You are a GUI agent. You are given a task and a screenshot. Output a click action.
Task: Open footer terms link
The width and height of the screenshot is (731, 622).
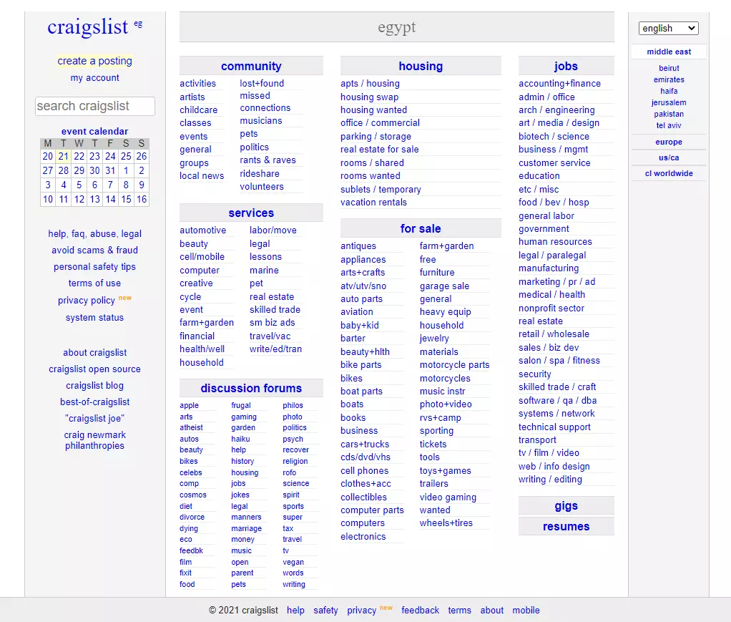pos(459,611)
